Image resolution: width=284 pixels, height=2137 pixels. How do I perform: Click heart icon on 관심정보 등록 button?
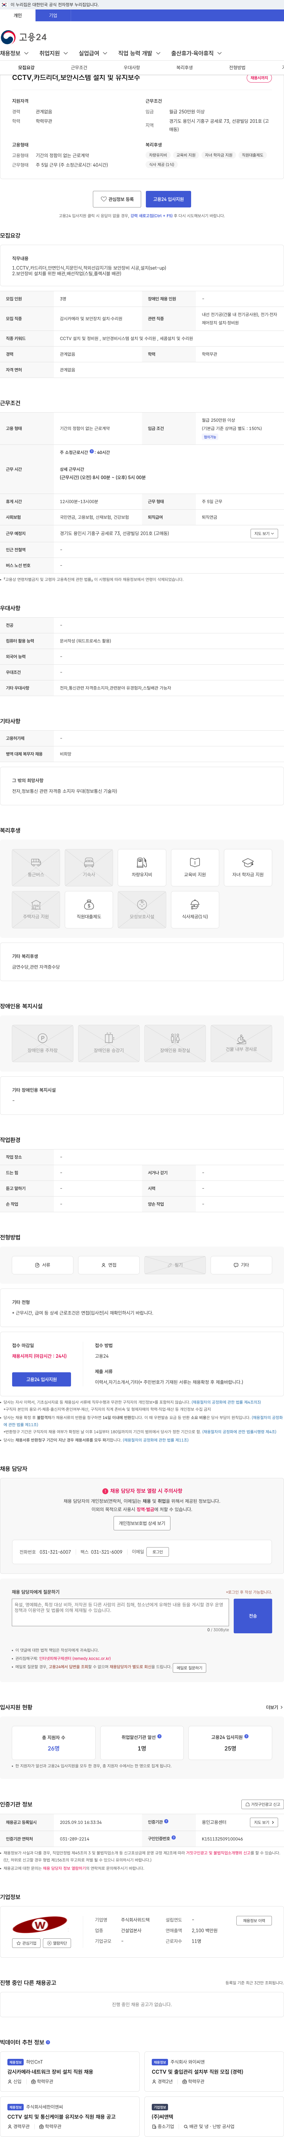click(104, 199)
